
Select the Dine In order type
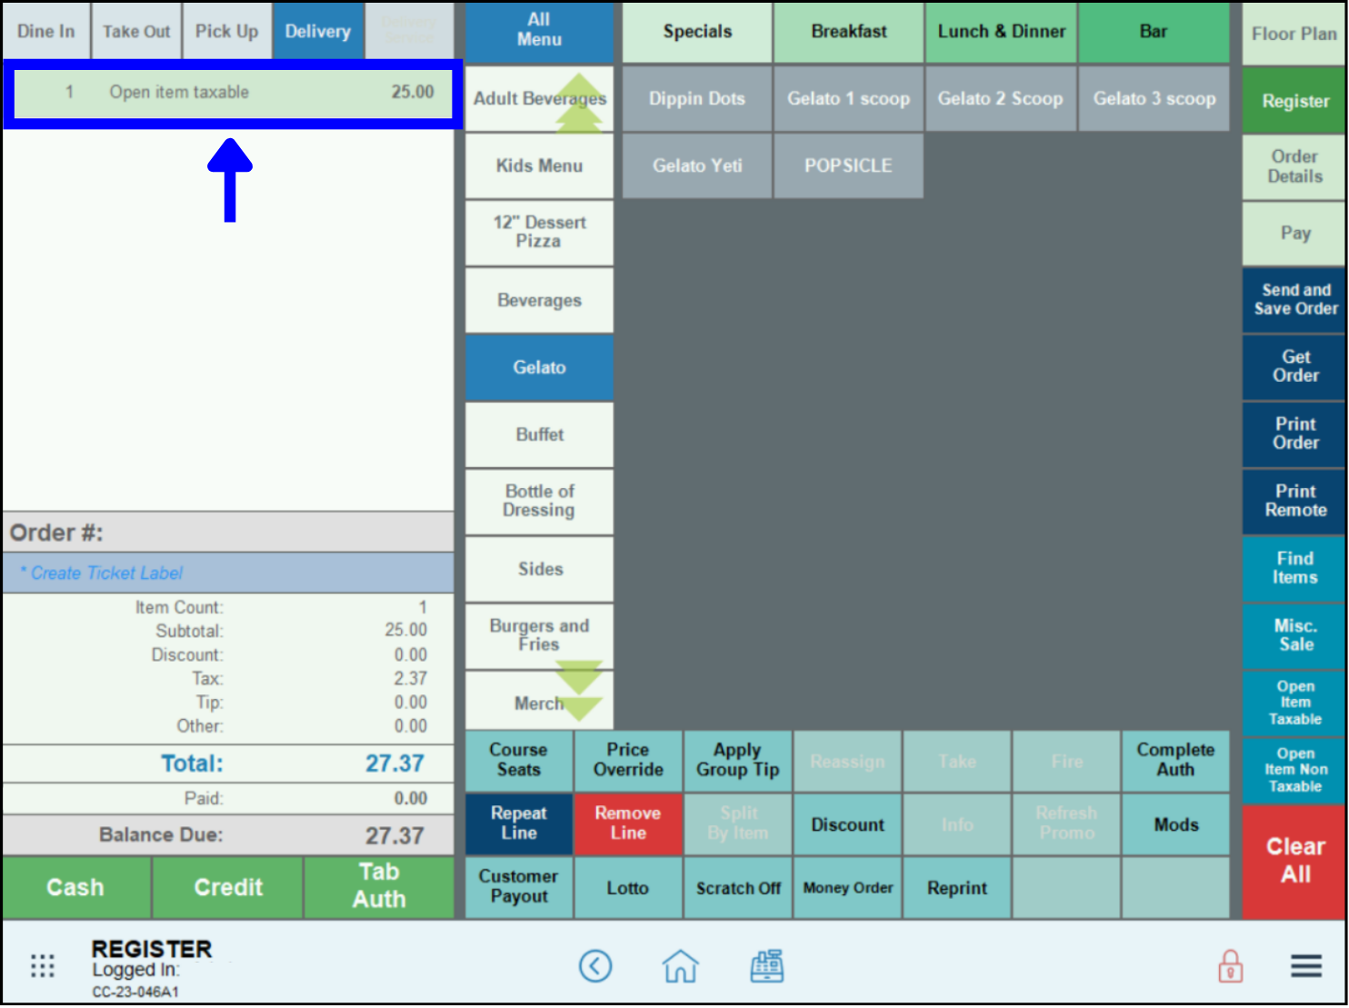(45, 30)
